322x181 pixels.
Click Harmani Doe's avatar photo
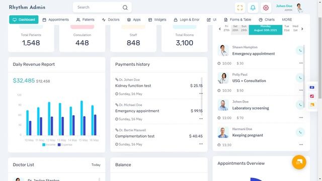point(223,132)
